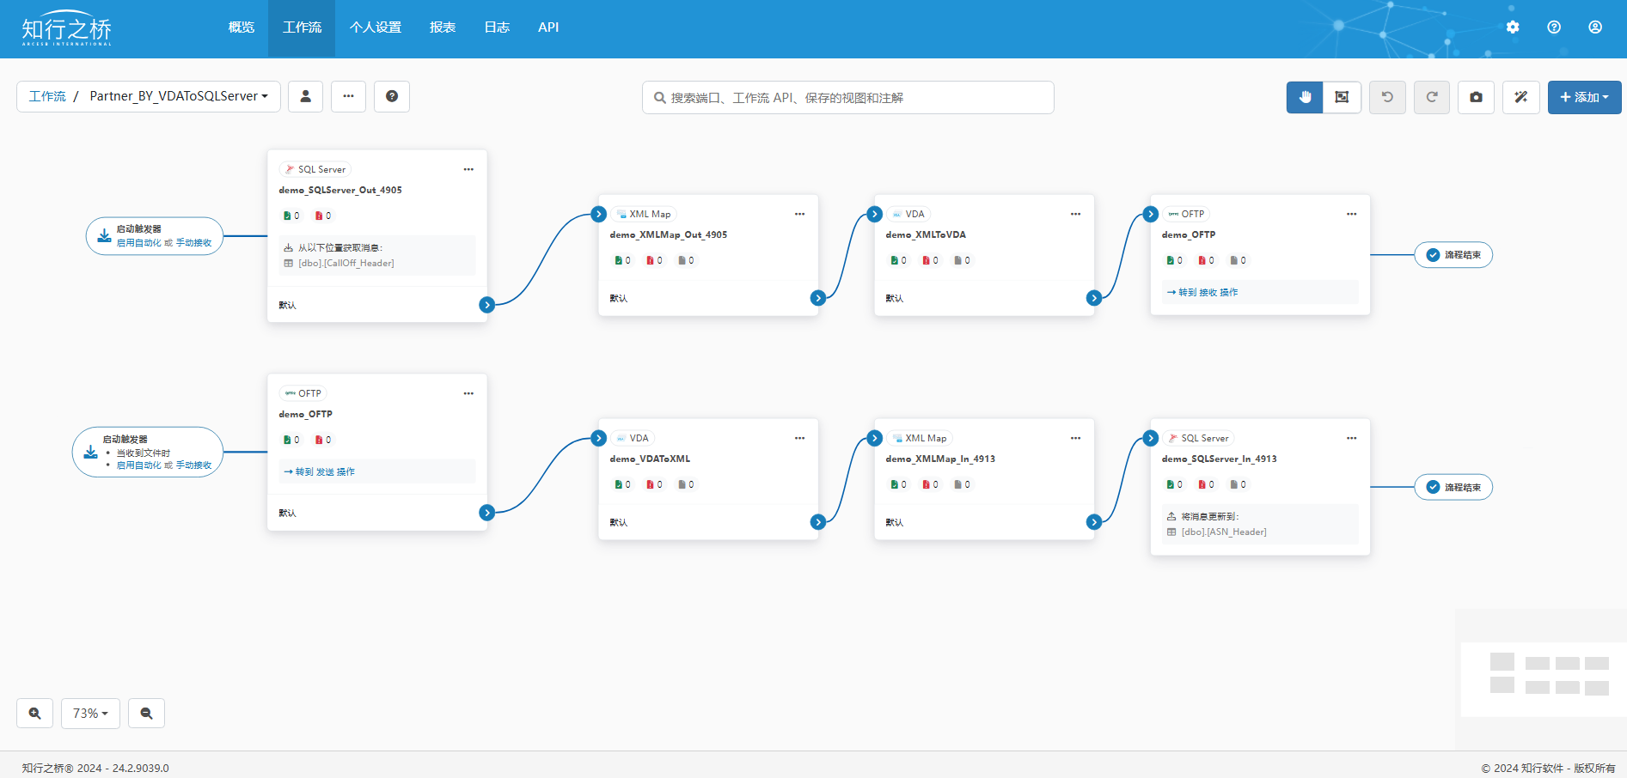
Task: Open the workspace more options ellipsis button
Action: click(x=348, y=96)
